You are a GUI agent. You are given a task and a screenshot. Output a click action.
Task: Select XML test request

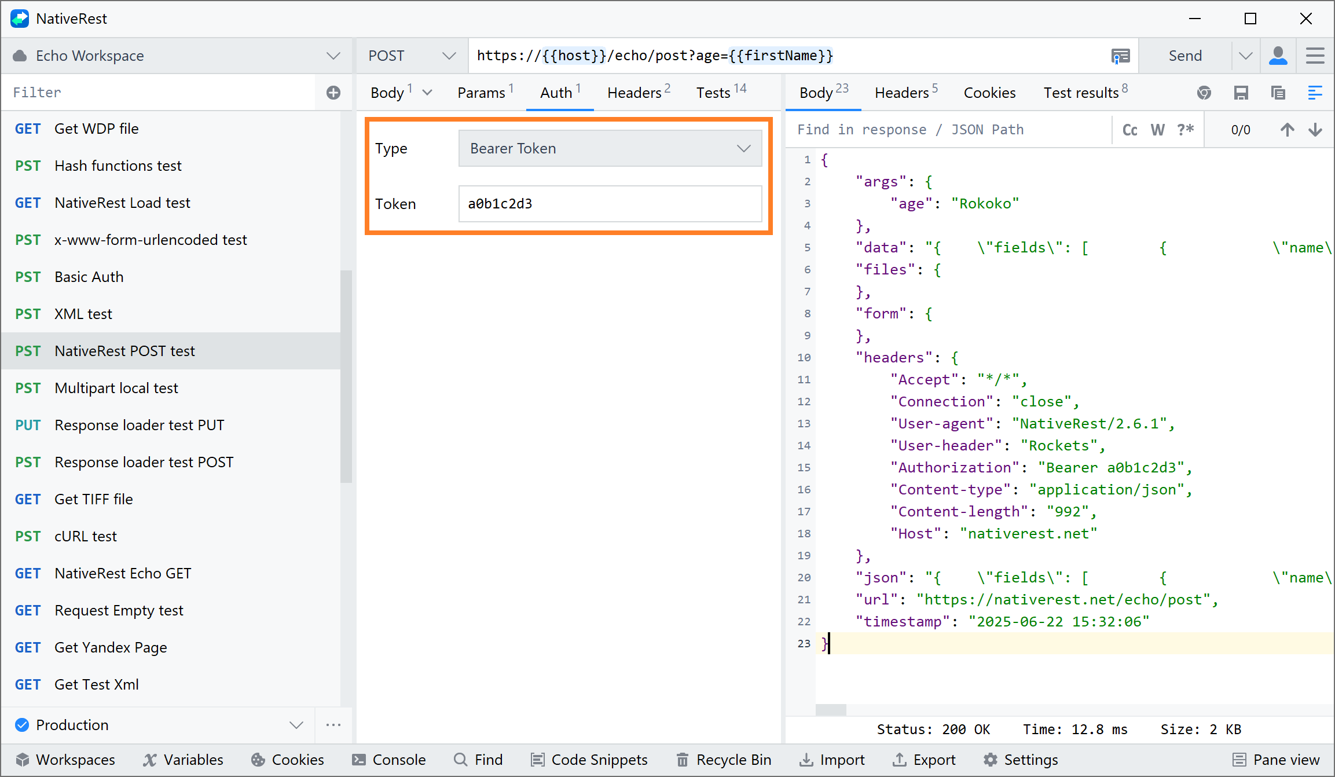171,314
